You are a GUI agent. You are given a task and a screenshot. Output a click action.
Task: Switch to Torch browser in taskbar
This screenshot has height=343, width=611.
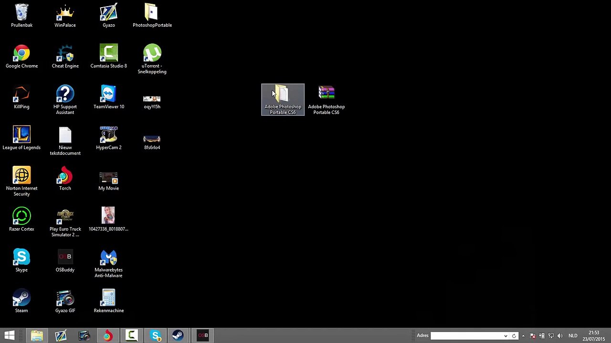tap(108, 335)
